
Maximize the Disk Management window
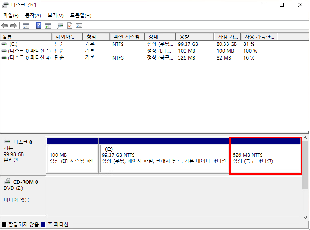[x=282, y=5]
